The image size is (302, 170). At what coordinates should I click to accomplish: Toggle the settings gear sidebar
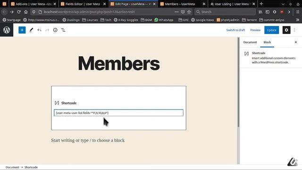[x=286, y=30]
